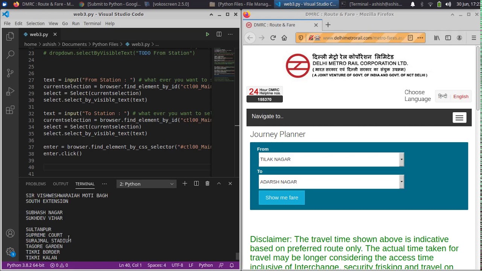Reload the DMRC page in Firefox
The height and width of the screenshot is (271, 482).
point(273,38)
